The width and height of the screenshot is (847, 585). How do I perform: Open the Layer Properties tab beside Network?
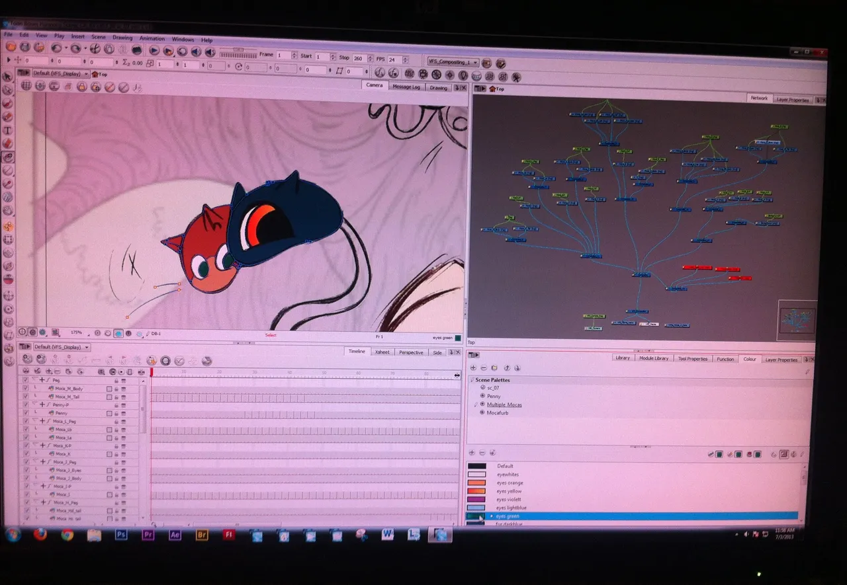pyautogui.click(x=792, y=100)
